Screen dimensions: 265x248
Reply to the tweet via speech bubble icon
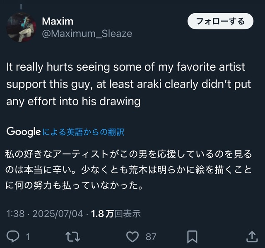click(13, 237)
